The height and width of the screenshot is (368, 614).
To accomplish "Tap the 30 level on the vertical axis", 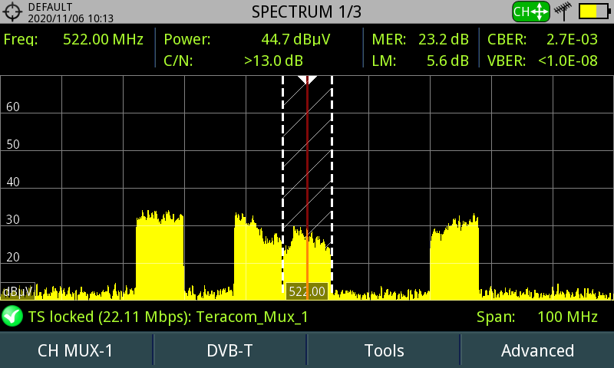I will 13,219.
